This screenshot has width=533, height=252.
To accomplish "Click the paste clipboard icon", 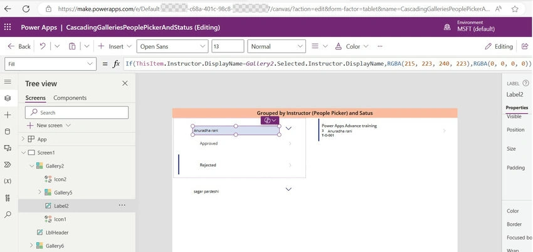I will (x=72, y=46).
